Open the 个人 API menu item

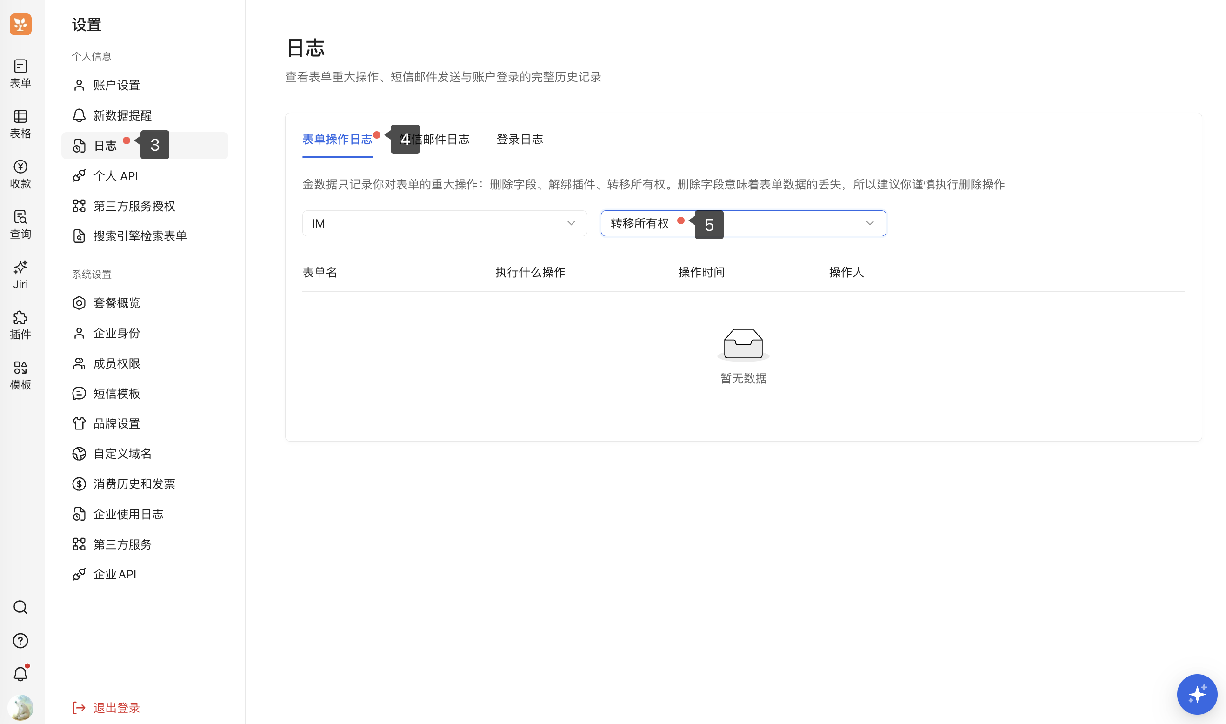pos(145,175)
